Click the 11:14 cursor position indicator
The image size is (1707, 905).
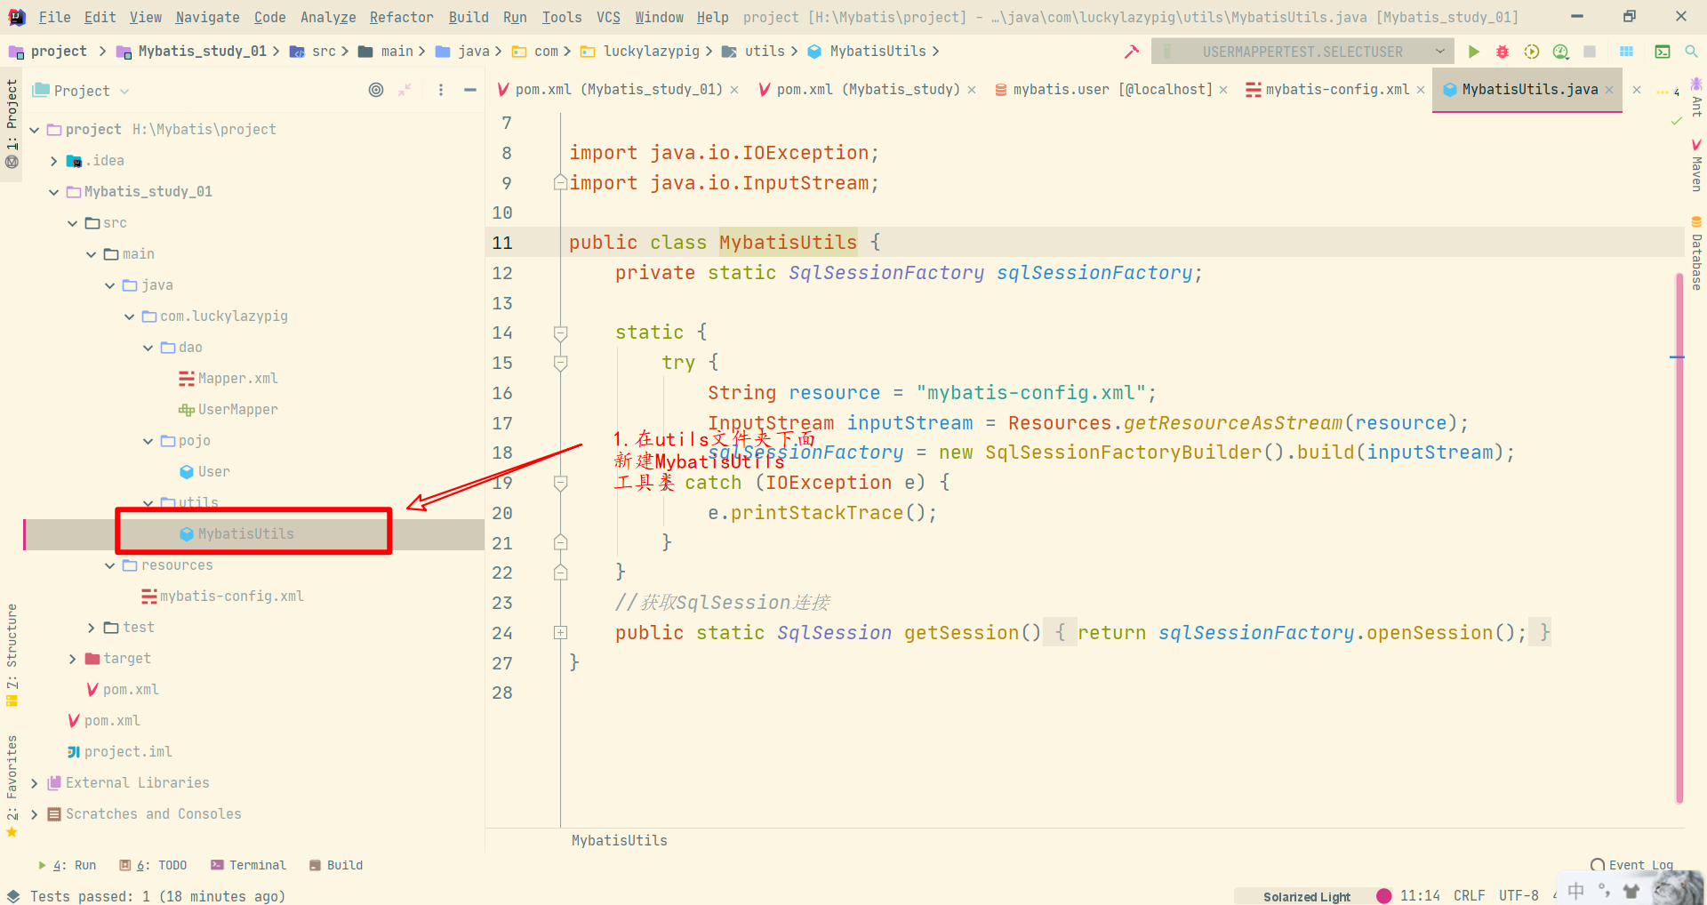(1420, 896)
